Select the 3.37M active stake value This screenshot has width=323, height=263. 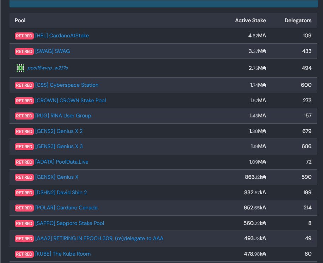pos(257,51)
